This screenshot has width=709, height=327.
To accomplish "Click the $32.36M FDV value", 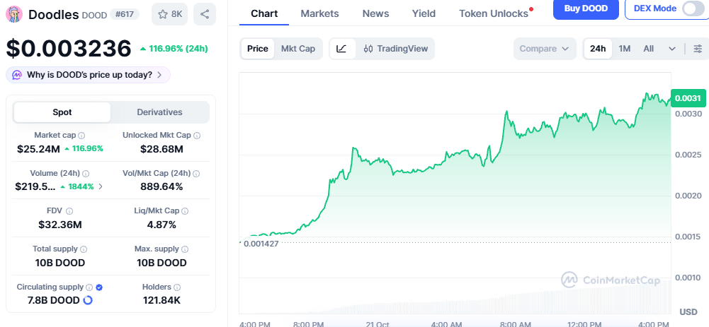I will point(60,224).
